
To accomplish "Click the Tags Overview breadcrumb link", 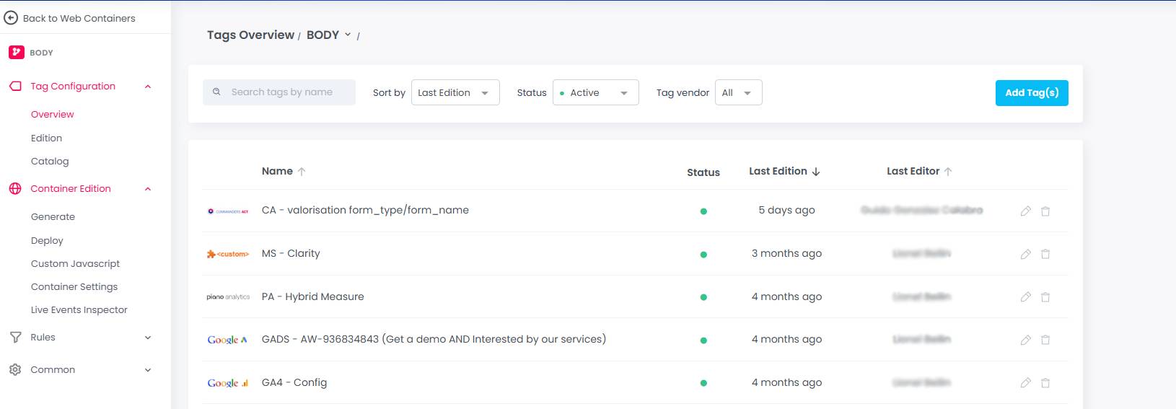I will (x=250, y=35).
